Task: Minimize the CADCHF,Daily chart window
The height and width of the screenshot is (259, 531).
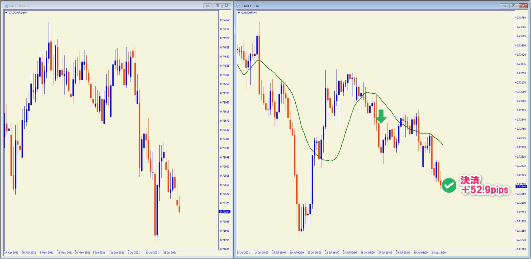Action: pyautogui.click(x=208, y=6)
